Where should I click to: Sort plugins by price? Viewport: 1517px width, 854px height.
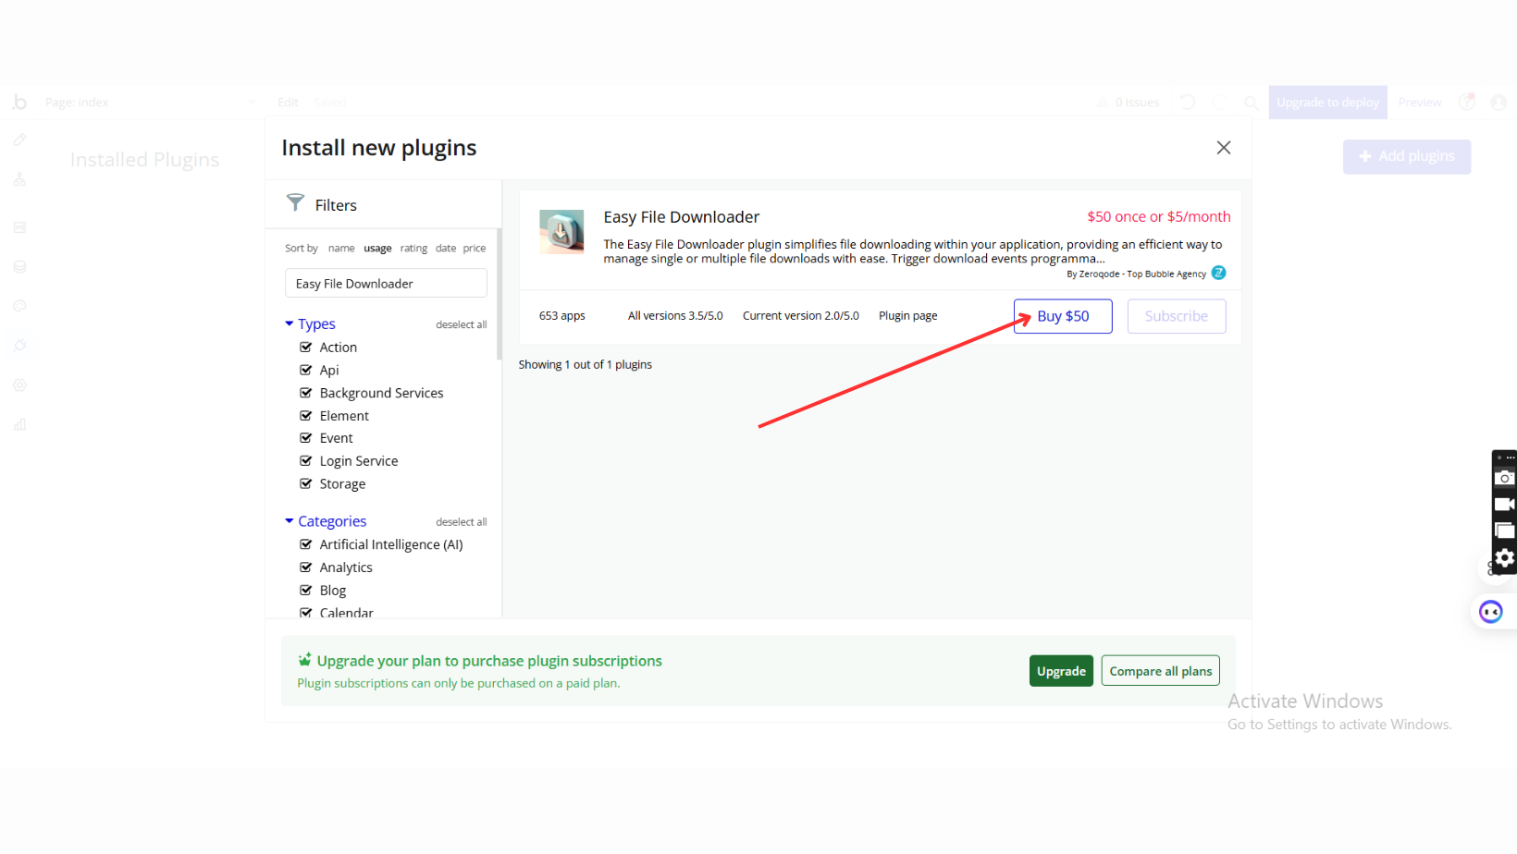click(x=475, y=249)
